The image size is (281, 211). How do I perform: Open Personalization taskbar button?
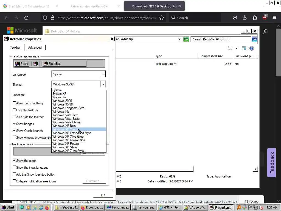[x=119, y=207]
